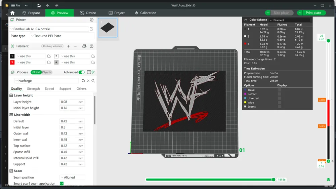Image resolution: width=336 pixels, height=189 pixels.
Task: Open the process settings list icon
Action: click(89, 72)
